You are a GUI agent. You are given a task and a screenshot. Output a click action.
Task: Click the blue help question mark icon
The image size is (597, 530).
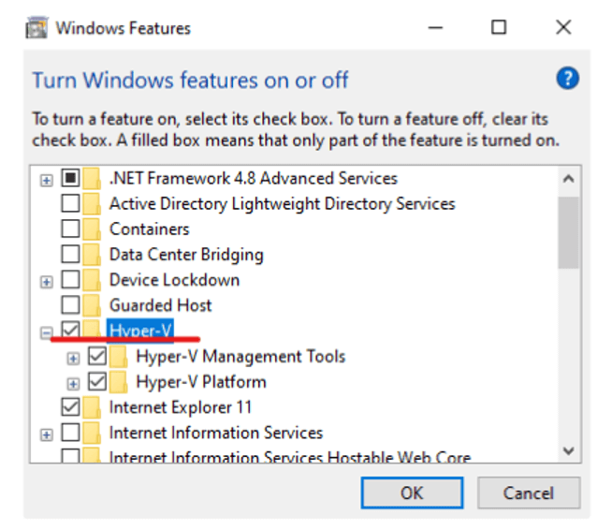(x=567, y=79)
